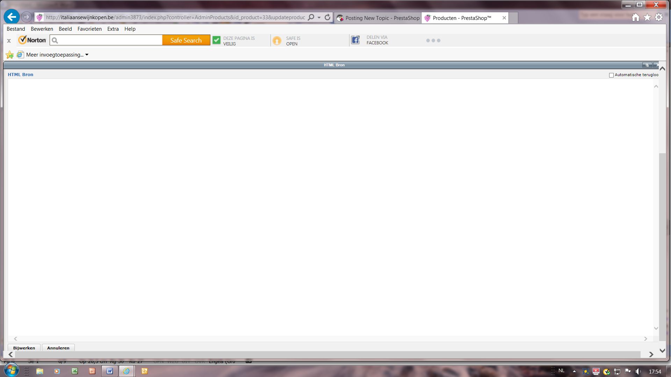The image size is (671, 377).
Task: Click the green Norton page safe checkmark
Action: click(216, 40)
